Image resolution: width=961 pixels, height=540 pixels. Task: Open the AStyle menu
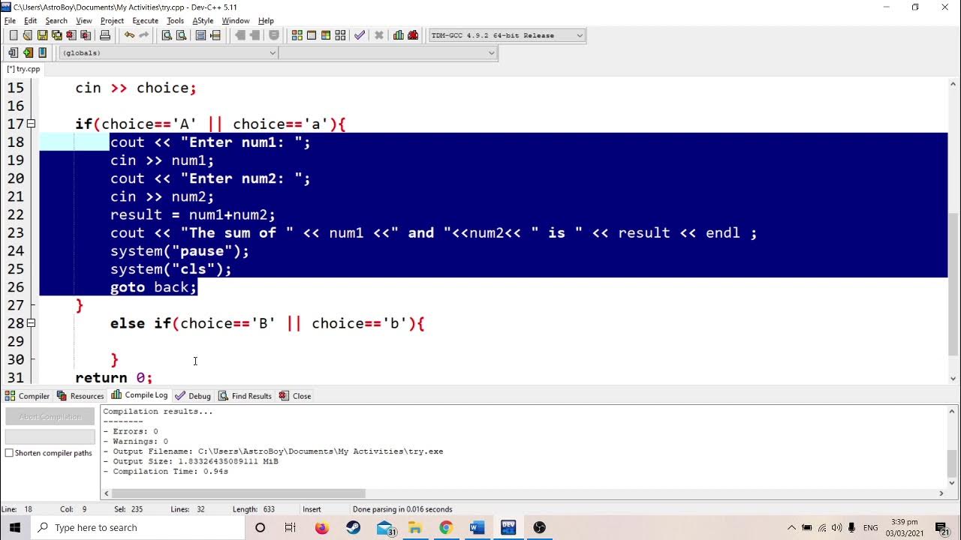point(203,20)
